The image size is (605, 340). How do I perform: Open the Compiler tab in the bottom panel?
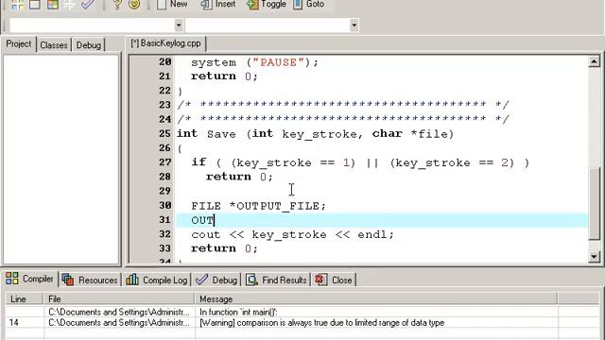point(29,279)
